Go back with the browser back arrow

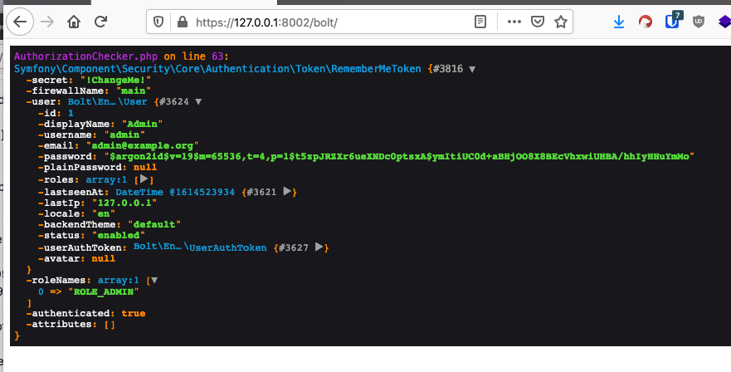click(x=20, y=22)
